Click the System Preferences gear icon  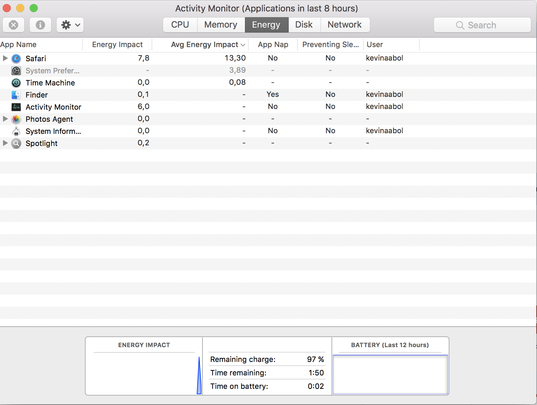coord(16,71)
